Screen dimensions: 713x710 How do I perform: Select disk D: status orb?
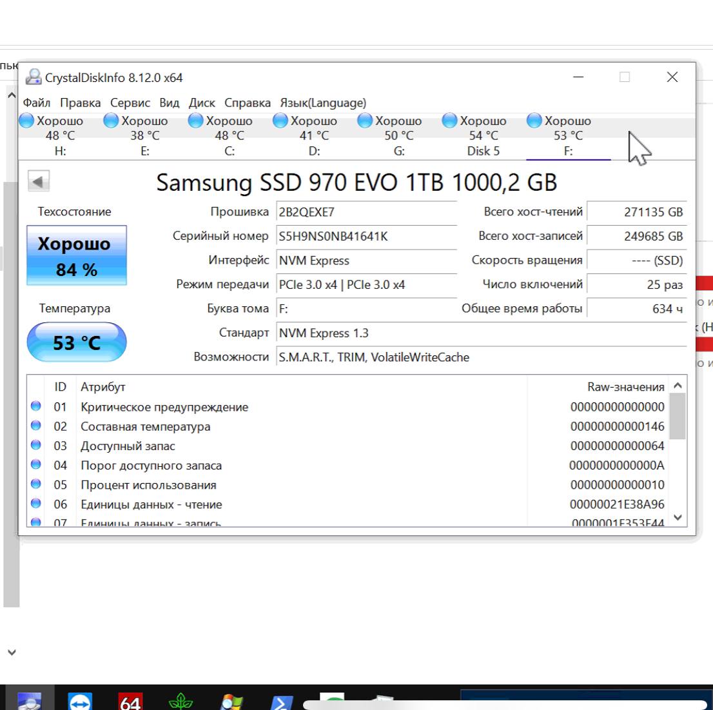click(x=280, y=121)
